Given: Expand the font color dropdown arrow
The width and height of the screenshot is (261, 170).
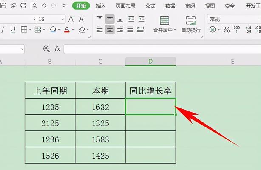Looking at the screenshot, I should coord(73,30).
